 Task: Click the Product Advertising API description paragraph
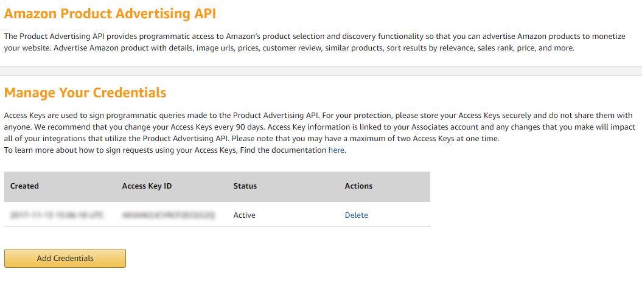(315, 42)
